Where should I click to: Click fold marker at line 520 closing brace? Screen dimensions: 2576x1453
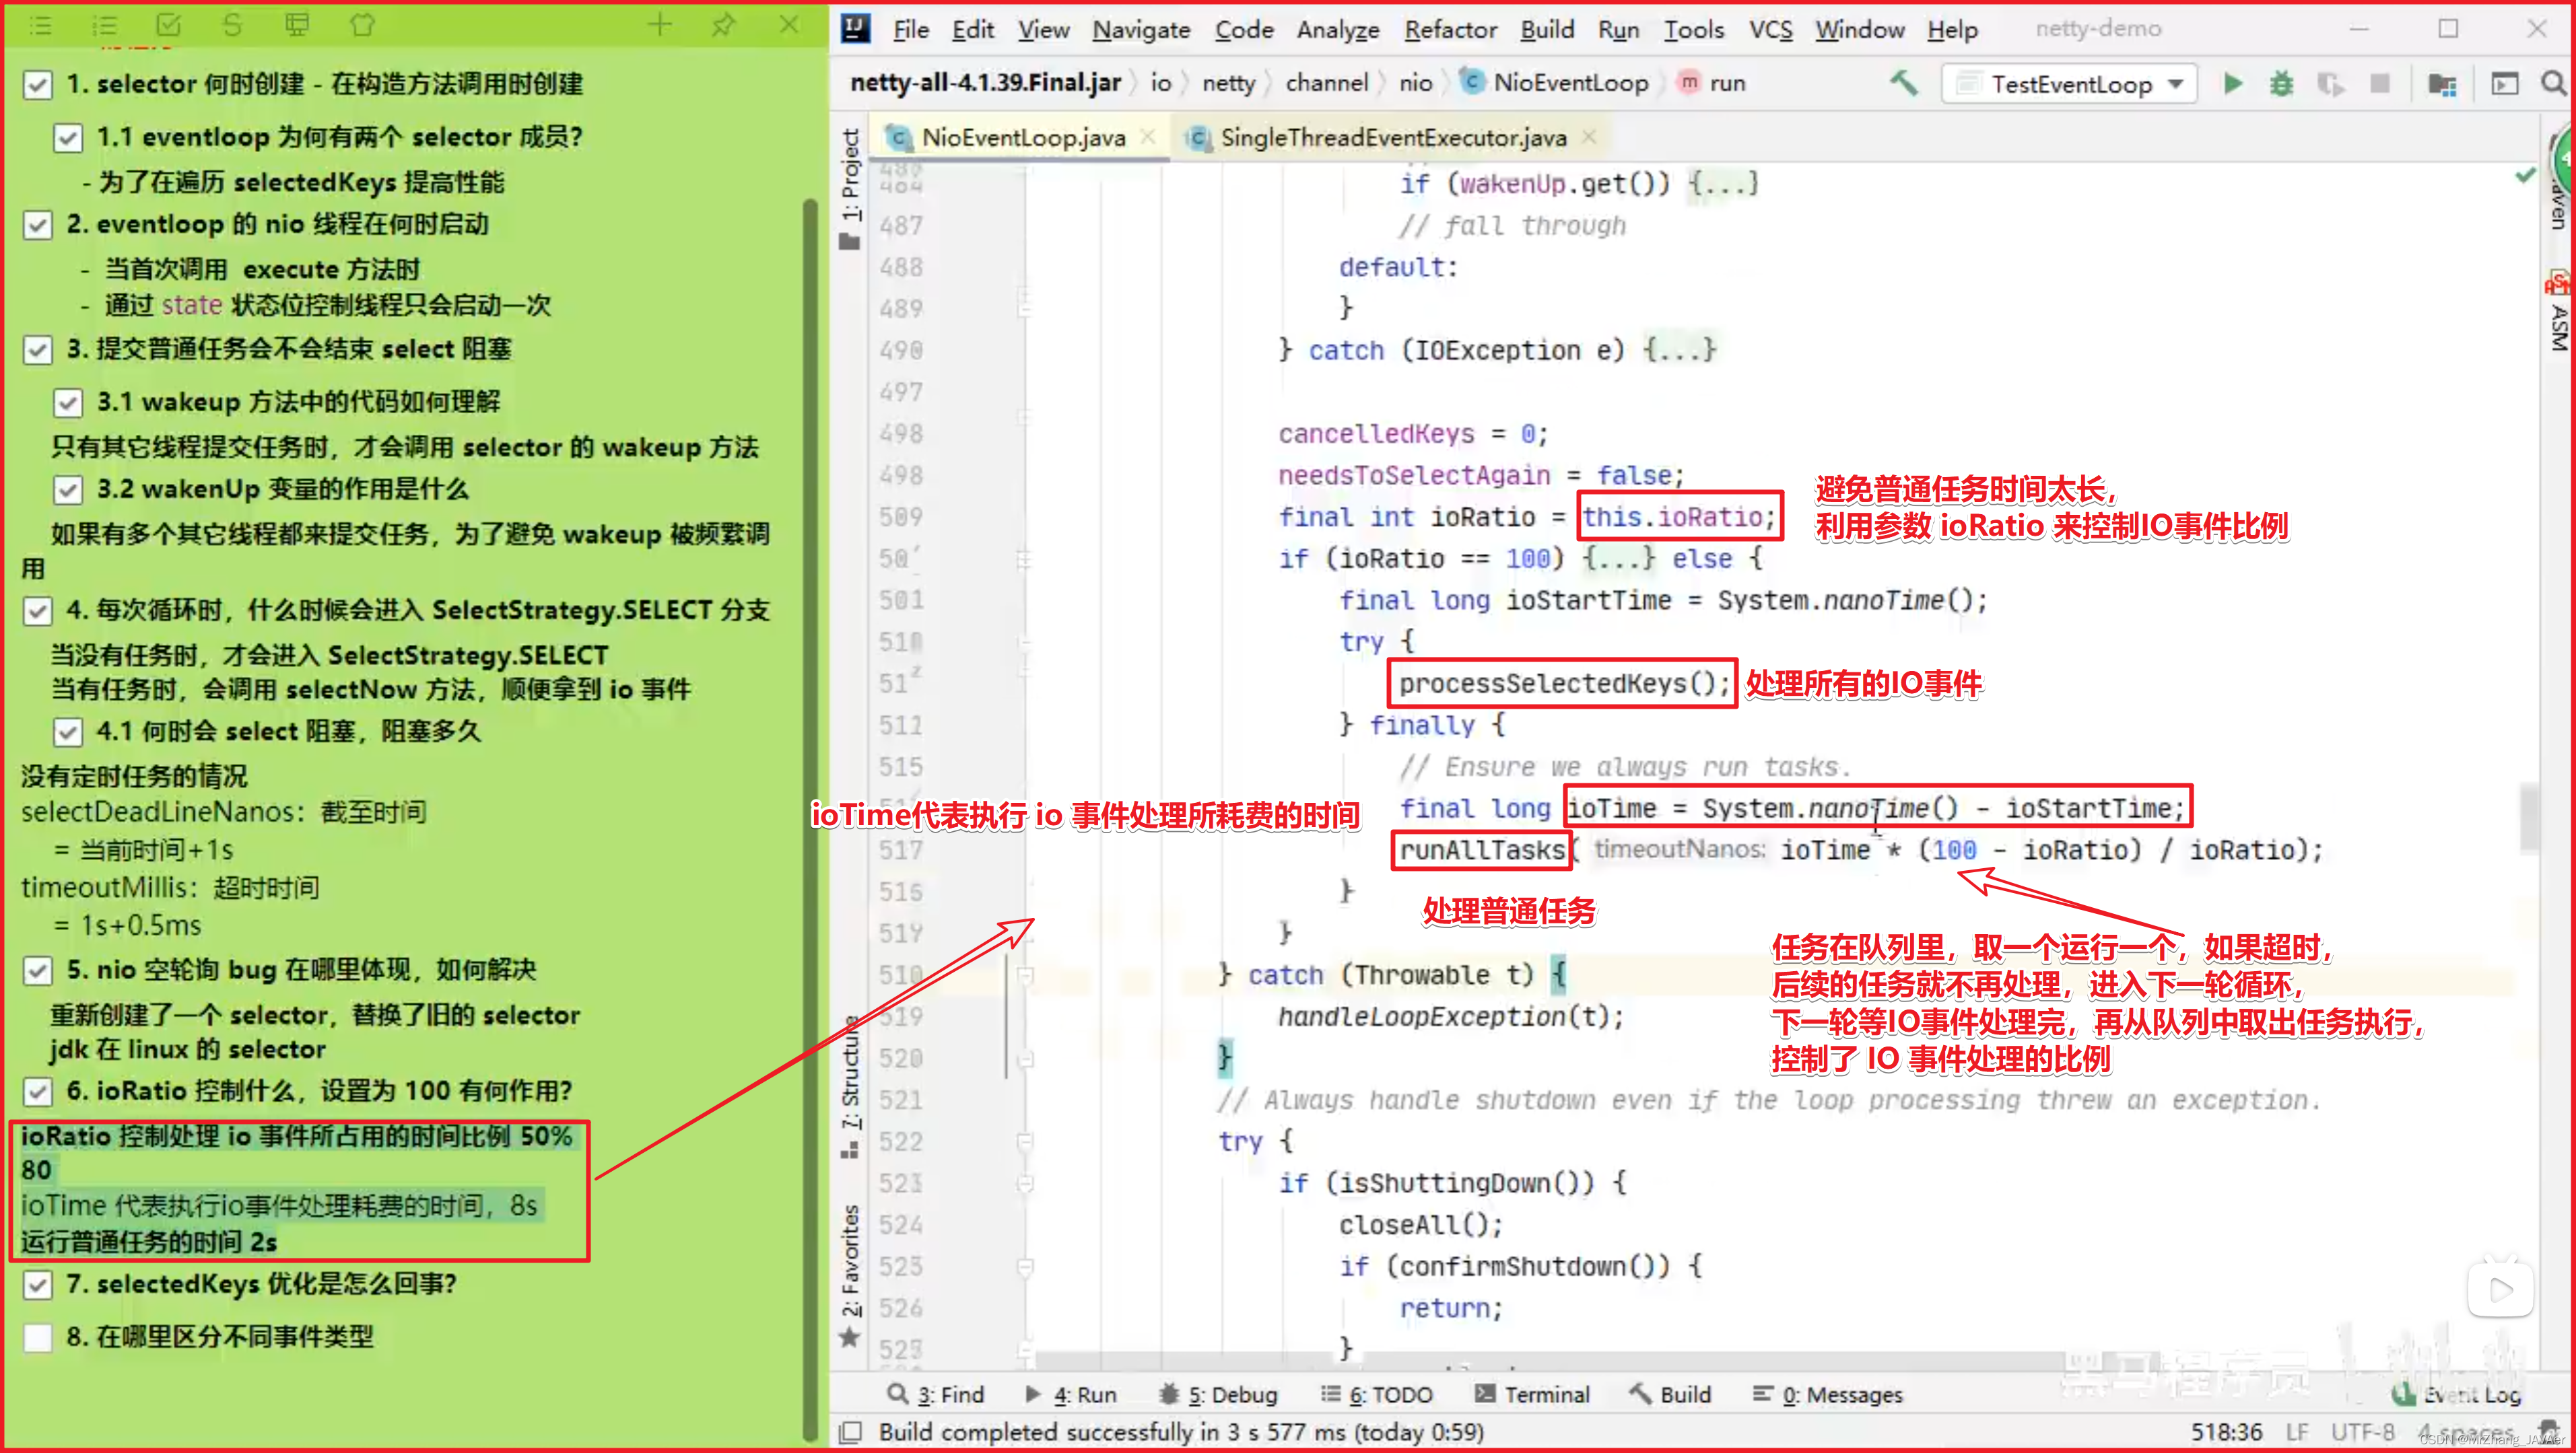point(1025,1058)
